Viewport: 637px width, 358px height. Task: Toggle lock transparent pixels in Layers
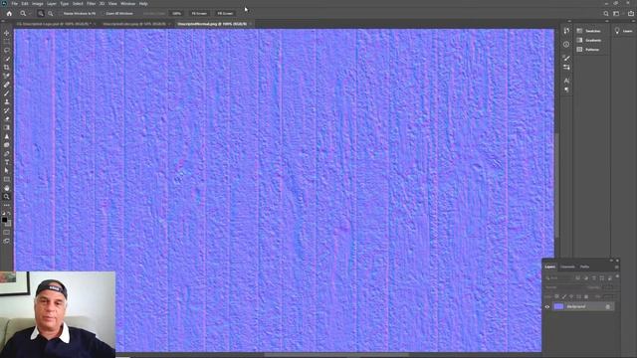coord(556,296)
